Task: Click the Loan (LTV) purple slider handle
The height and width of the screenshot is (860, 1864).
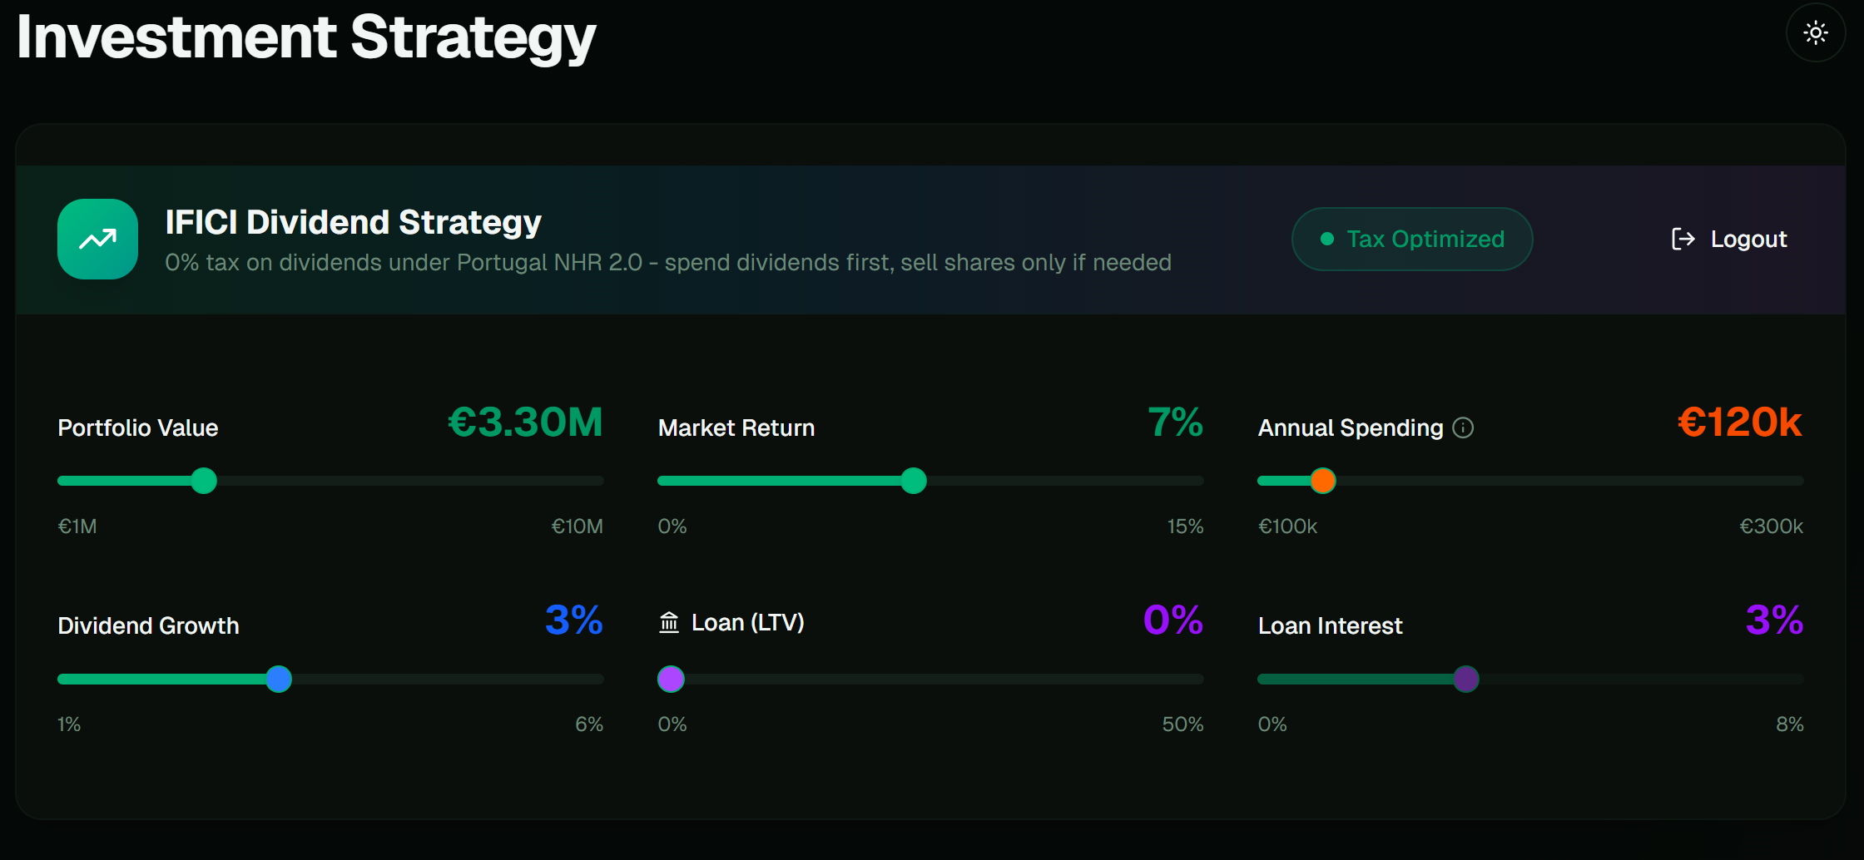Action: 671,679
